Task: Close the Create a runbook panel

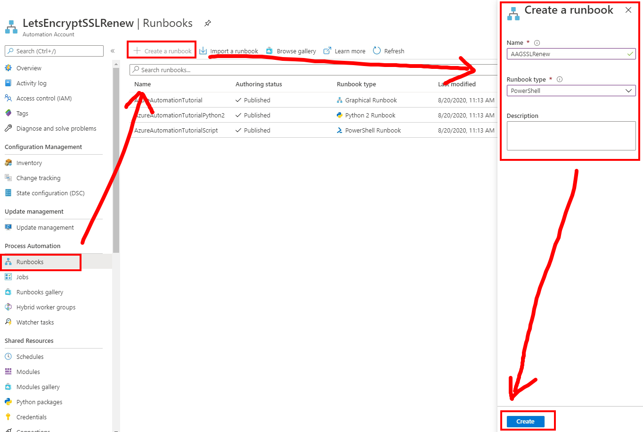Action: (x=628, y=10)
